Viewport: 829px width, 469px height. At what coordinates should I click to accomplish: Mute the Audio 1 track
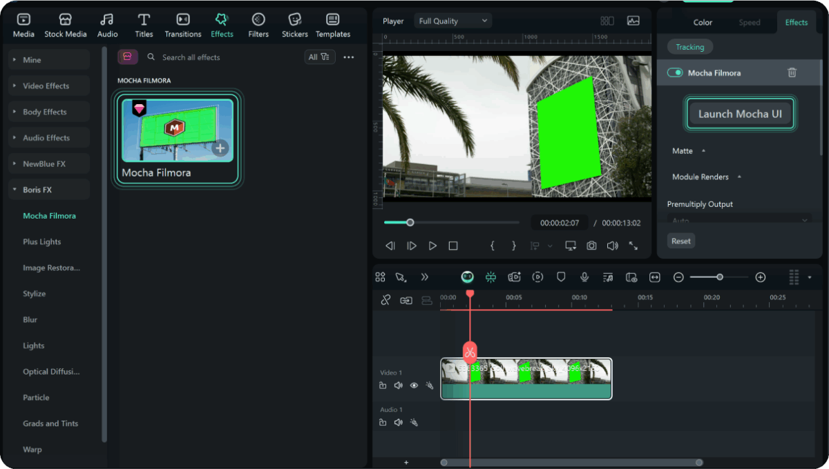pos(399,422)
